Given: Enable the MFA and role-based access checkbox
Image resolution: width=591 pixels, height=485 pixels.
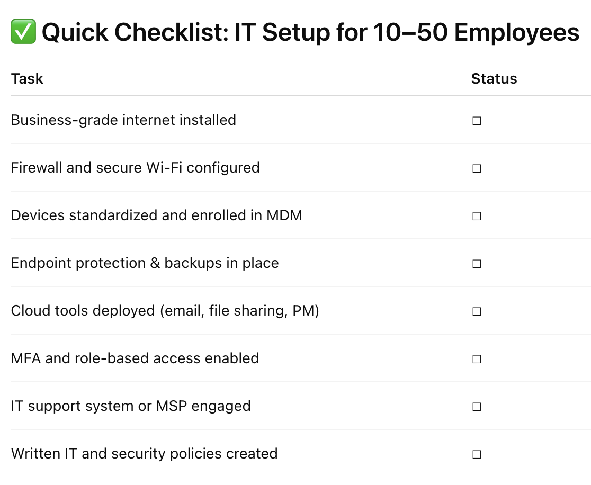Looking at the screenshot, I should [477, 359].
